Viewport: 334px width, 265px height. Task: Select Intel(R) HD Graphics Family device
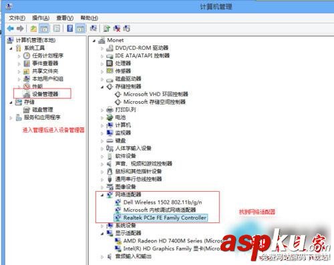[172, 248]
